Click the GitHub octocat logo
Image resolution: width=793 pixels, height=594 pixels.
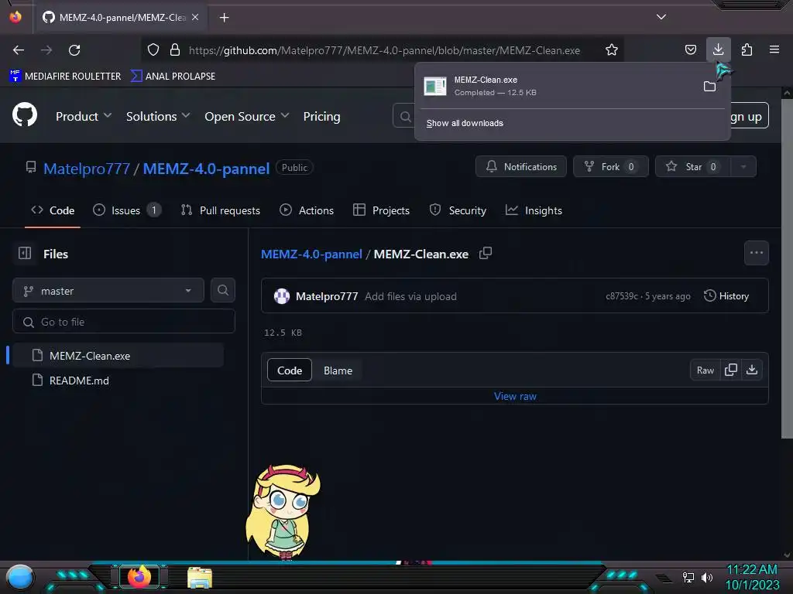coord(25,114)
